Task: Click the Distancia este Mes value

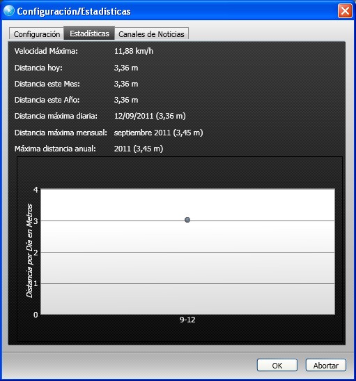Action: pos(126,84)
